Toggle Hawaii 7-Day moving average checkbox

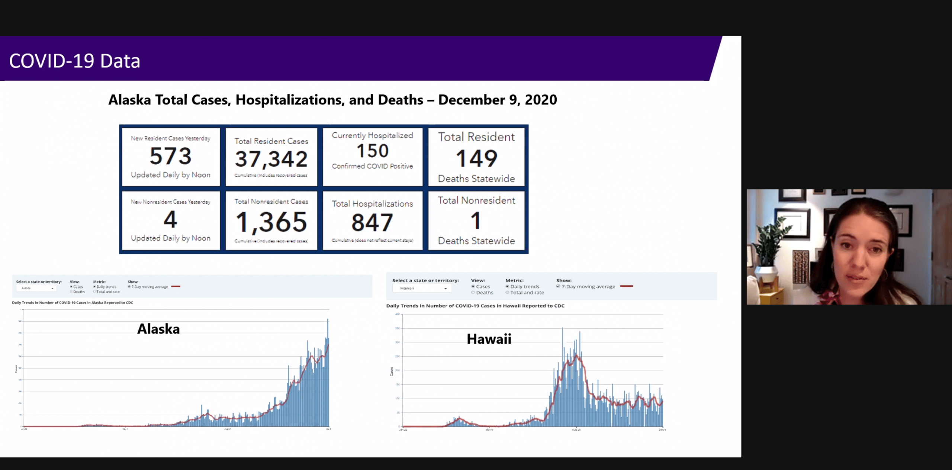pyautogui.click(x=558, y=286)
